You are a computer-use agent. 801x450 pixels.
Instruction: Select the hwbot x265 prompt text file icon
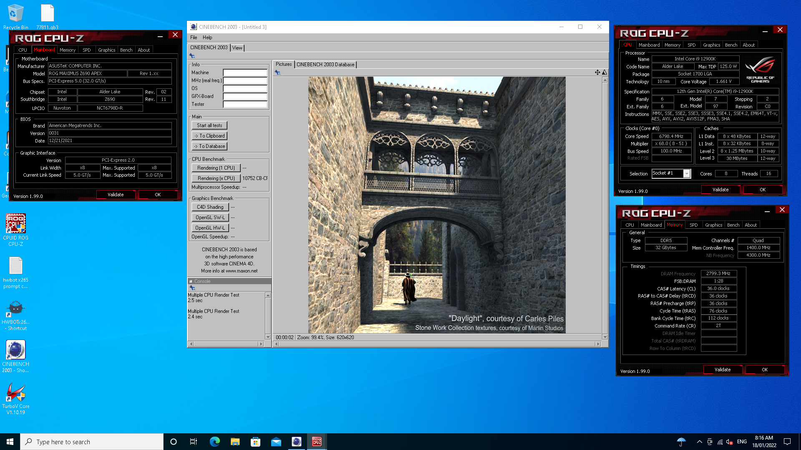click(x=16, y=273)
